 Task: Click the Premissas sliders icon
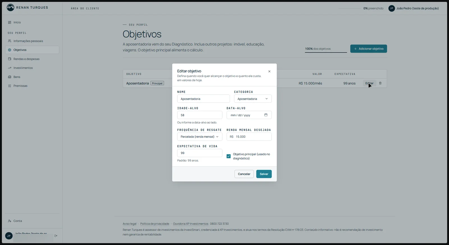coord(10,86)
